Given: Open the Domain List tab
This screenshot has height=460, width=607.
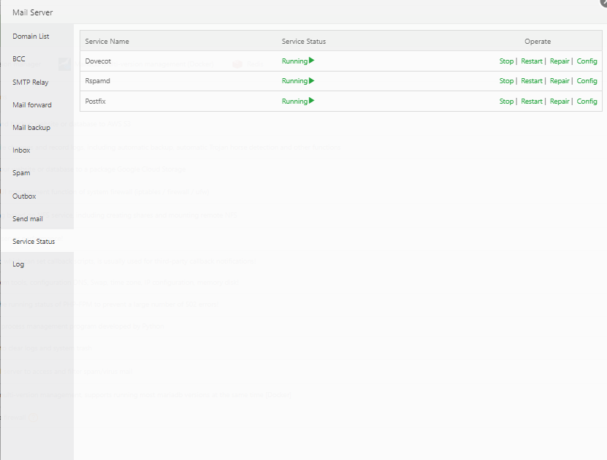Looking at the screenshot, I should [37, 36].
